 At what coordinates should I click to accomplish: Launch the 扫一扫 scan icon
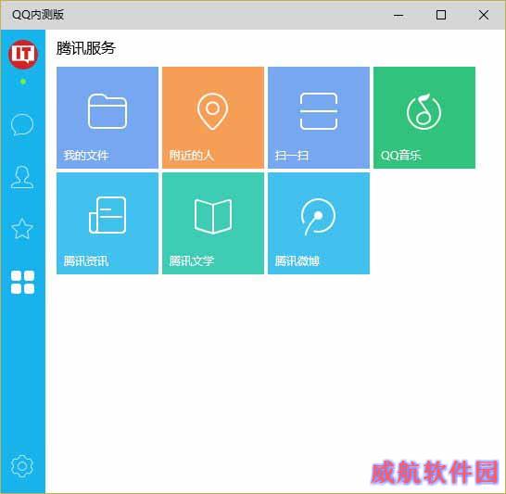tap(319, 111)
